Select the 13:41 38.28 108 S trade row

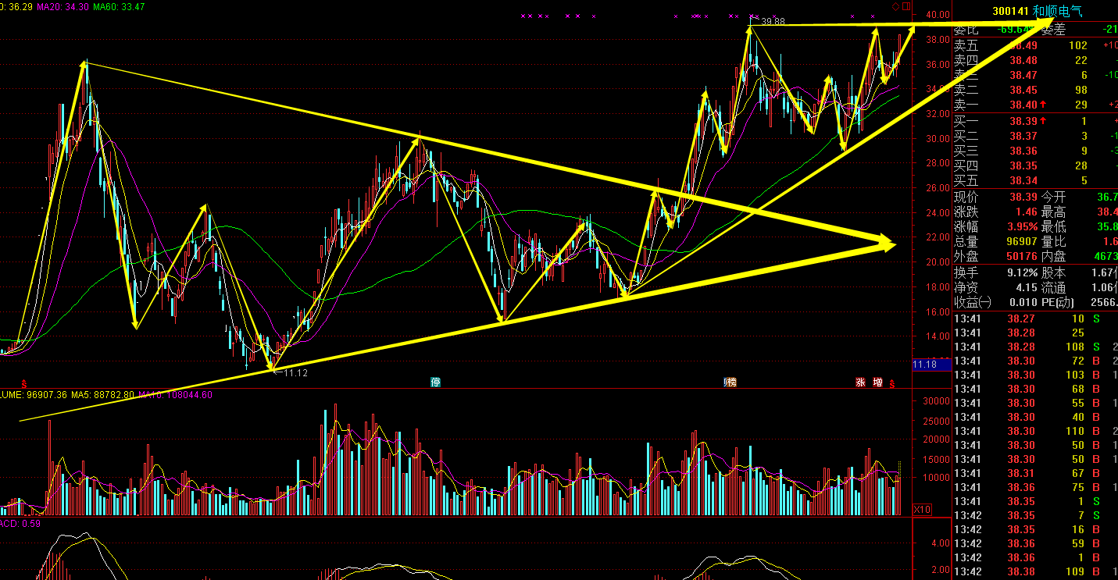[1035, 347]
